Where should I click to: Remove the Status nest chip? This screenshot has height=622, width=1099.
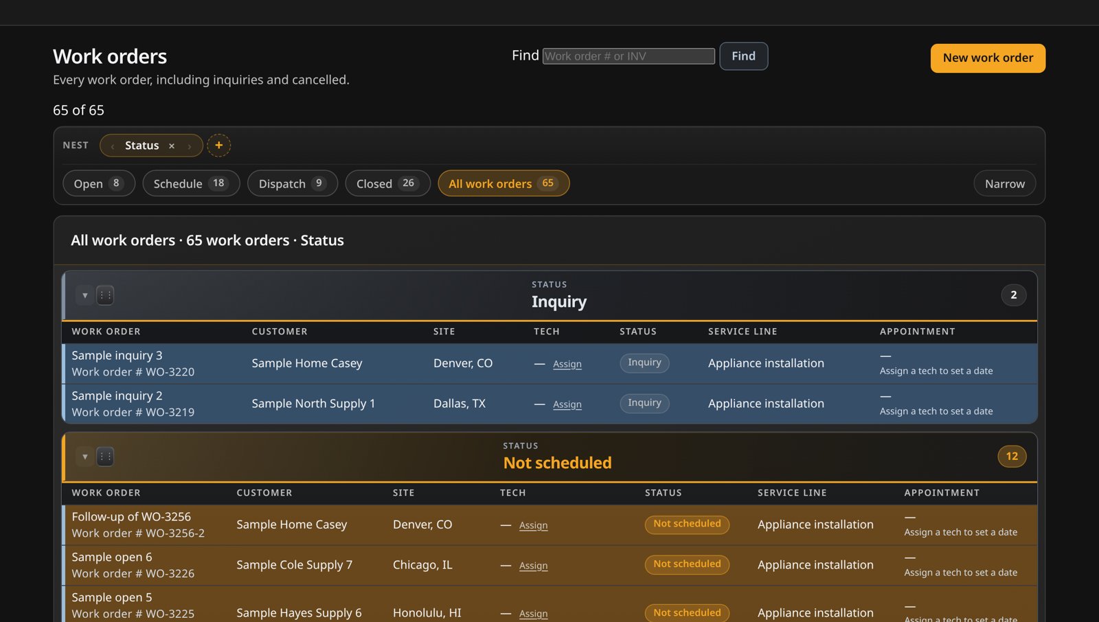coord(172,146)
